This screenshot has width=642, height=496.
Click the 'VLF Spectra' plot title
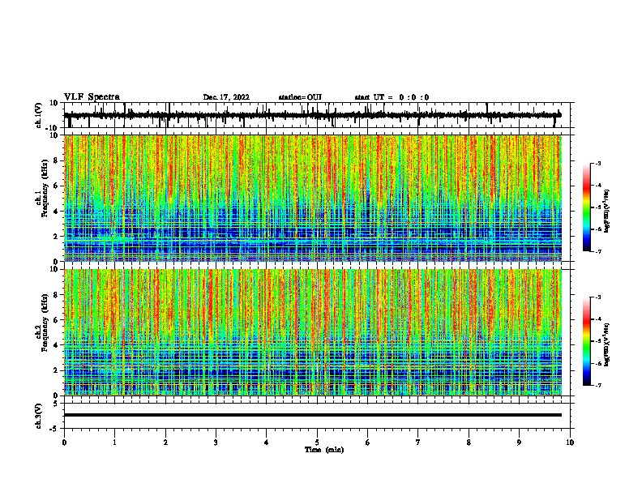coord(92,97)
